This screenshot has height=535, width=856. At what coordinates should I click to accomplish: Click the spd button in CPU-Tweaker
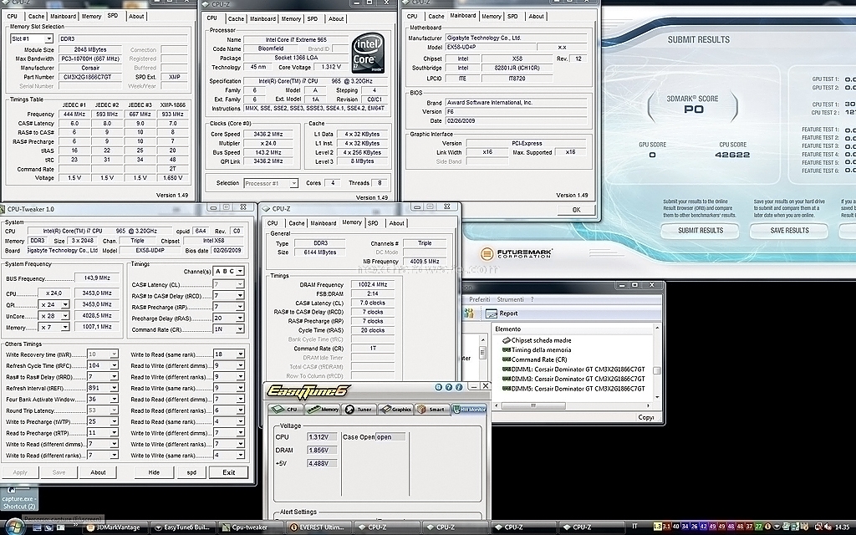pos(191,473)
